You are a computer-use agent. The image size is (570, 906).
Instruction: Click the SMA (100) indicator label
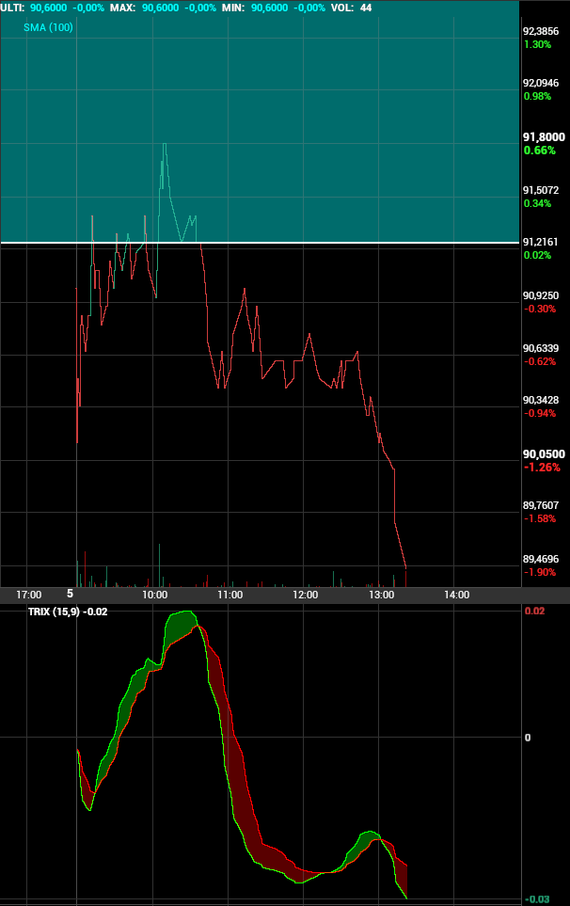click(x=49, y=27)
